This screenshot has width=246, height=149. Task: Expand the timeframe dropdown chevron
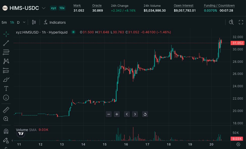[x=24, y=22]
